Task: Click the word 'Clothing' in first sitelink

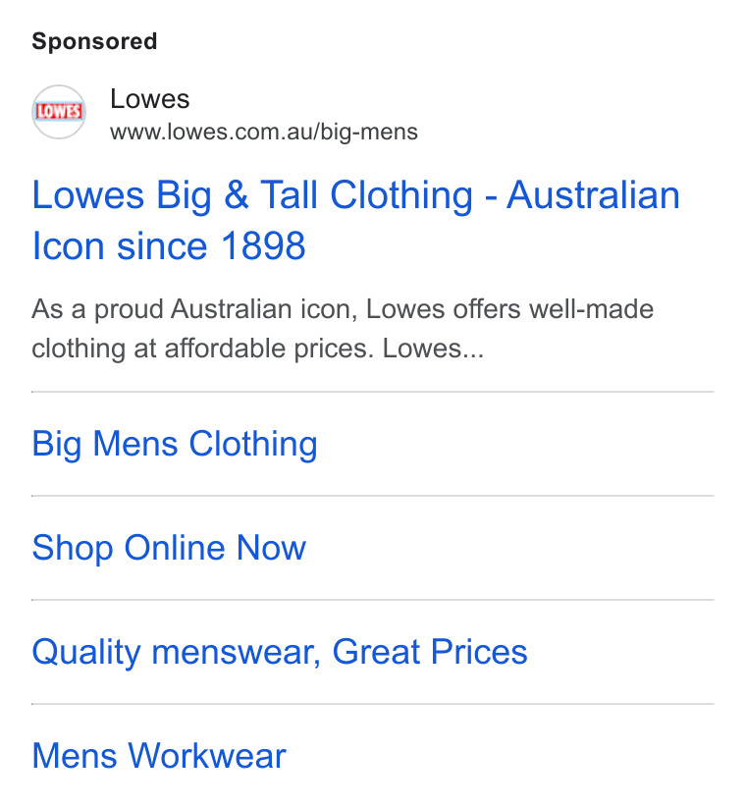Action: coord(253,444)
